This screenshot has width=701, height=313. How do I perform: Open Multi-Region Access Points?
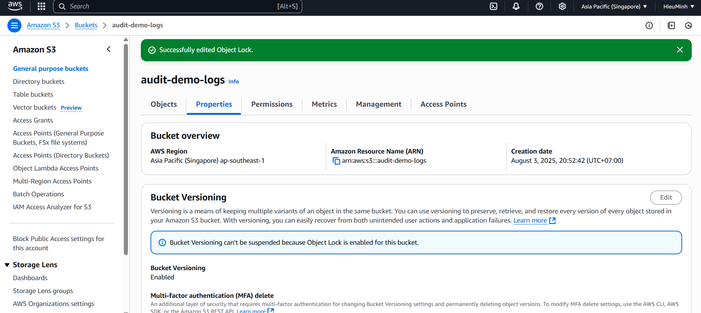[x=52, y=181]
